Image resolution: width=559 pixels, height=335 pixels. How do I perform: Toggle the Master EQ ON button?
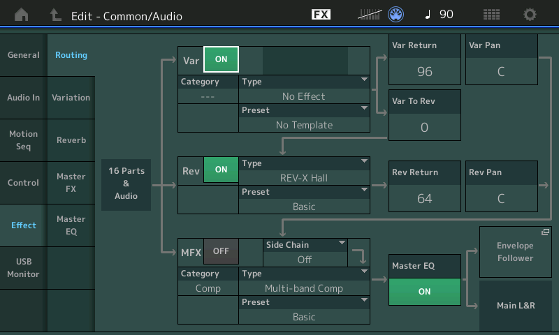(x=425, y=292)
